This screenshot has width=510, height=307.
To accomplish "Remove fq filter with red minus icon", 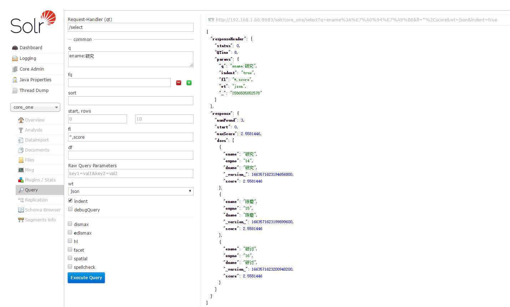I will pyautogui.click(x=179, y=83).
